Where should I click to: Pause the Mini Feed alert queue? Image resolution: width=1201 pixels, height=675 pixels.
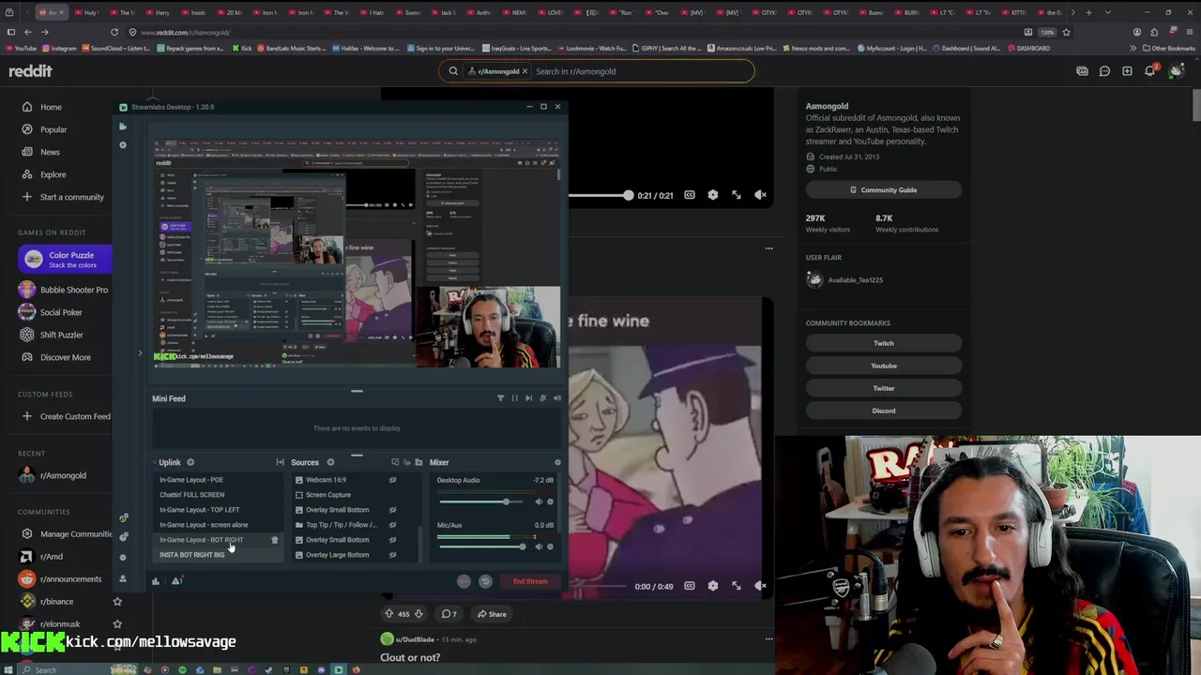click(x=514, y=398)
